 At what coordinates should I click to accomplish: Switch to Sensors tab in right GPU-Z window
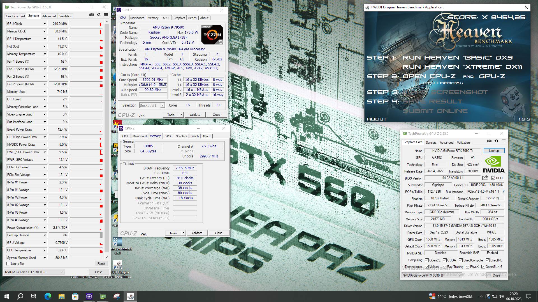point(431,143)
